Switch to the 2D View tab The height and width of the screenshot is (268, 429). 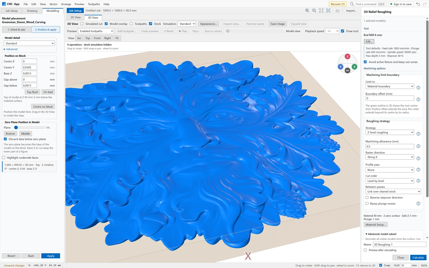coord(76,17)
